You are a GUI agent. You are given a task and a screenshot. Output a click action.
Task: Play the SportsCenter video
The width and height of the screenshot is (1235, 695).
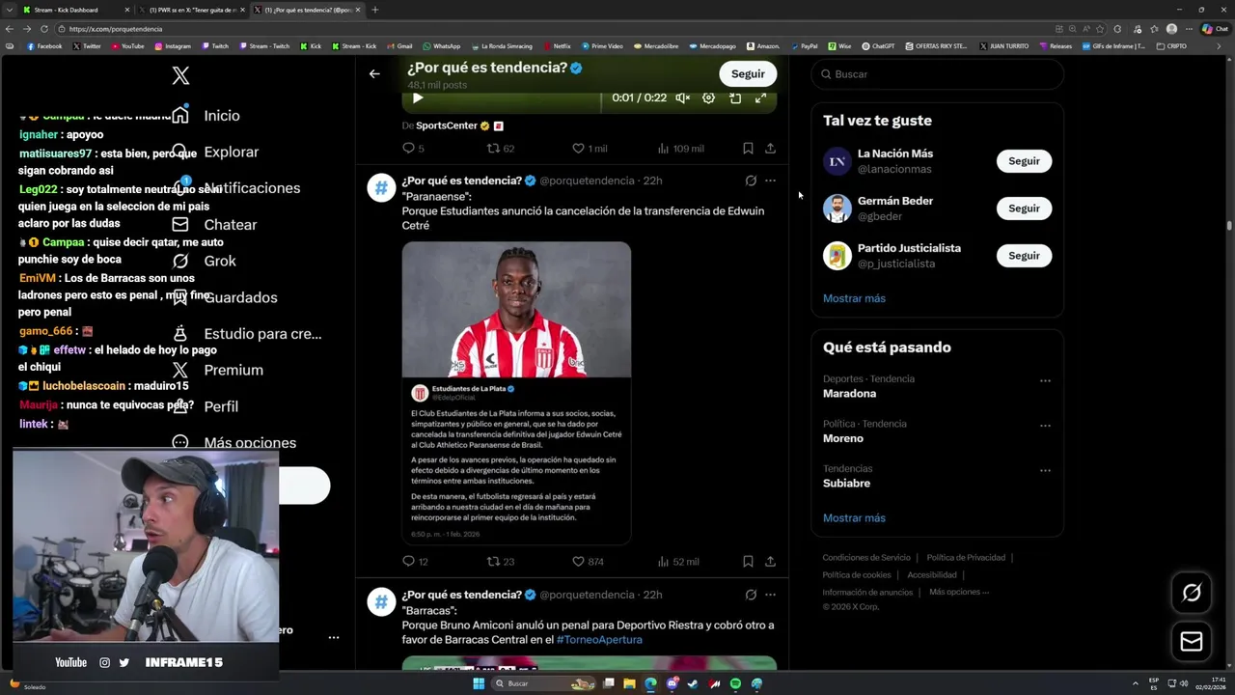coord(417,97)
